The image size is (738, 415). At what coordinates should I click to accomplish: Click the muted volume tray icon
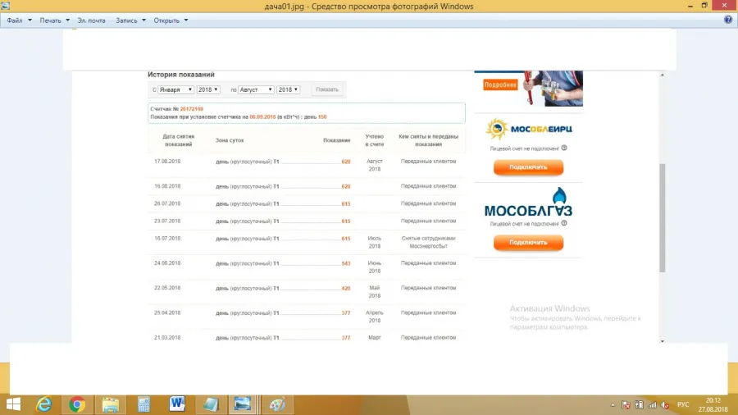665,404
